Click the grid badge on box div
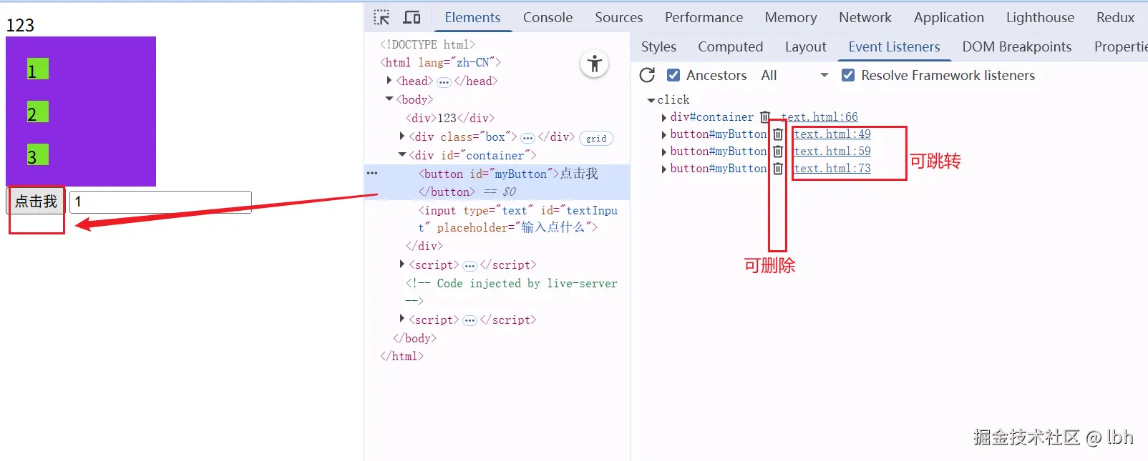This screenshot has width=1148, height=461. [x=596, y=139]
